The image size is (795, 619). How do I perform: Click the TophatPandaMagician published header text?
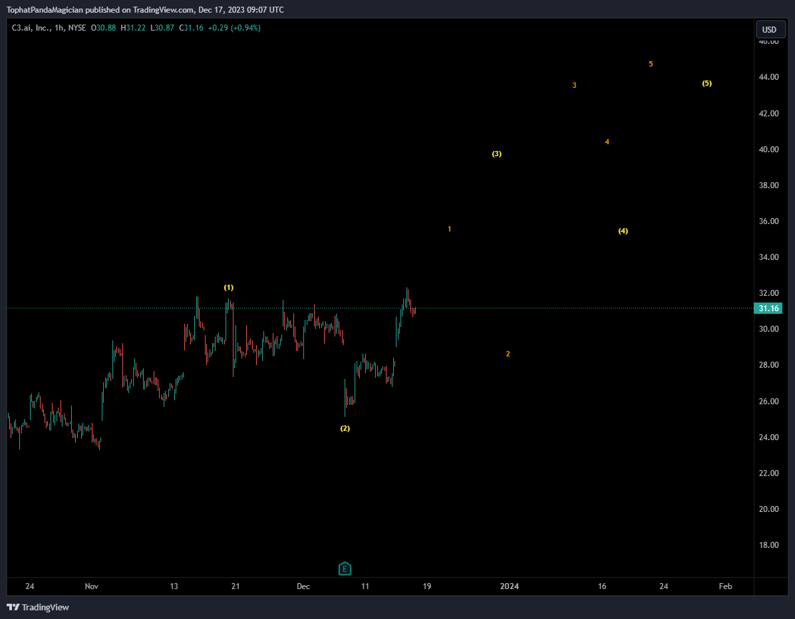tap(145, 9)
